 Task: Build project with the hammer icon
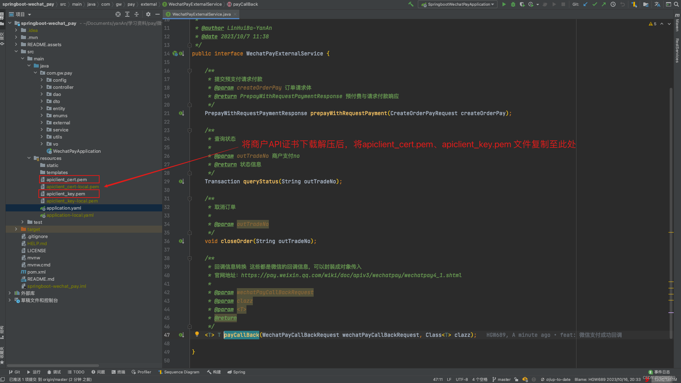pos(411,4)
